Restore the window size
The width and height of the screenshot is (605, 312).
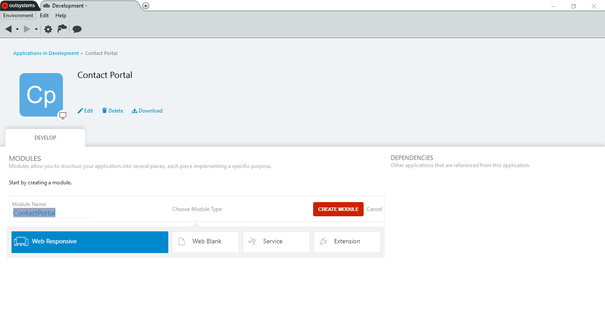574,6
